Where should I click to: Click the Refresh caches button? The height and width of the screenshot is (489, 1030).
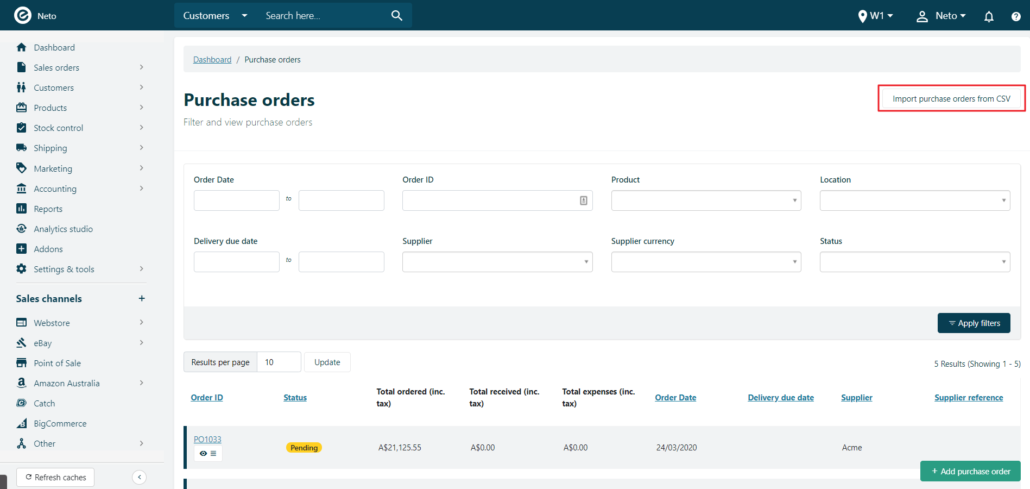coord(55,477)
